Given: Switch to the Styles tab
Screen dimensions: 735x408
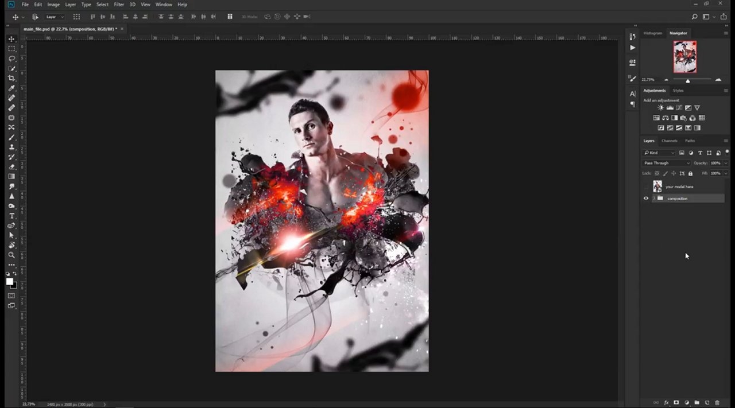Looking at the screenshot, I should click(678, 91).
